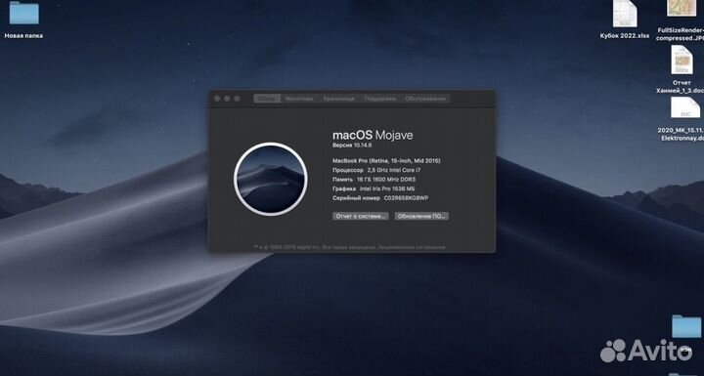Zoom the About This Mac window

[x=237, y=99]
